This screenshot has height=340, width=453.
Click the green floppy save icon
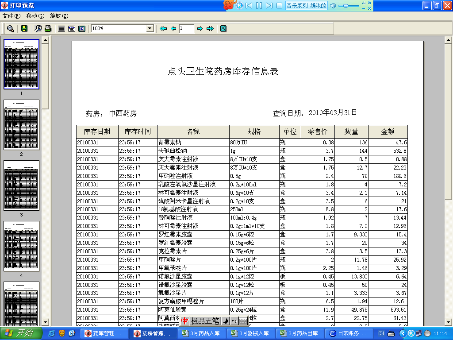click(x=24, y=29)
